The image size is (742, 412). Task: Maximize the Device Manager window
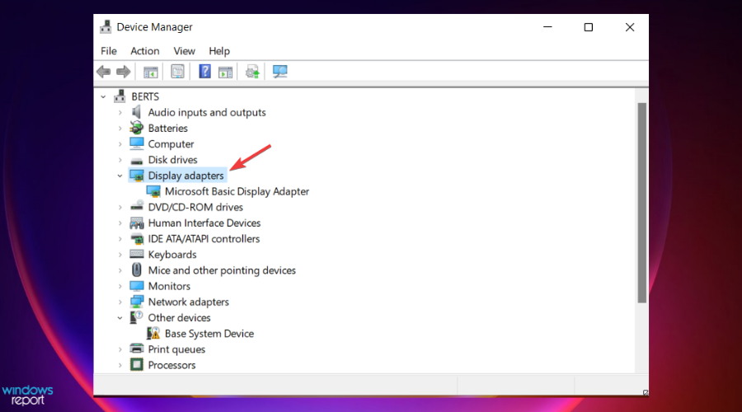point(588,27)
